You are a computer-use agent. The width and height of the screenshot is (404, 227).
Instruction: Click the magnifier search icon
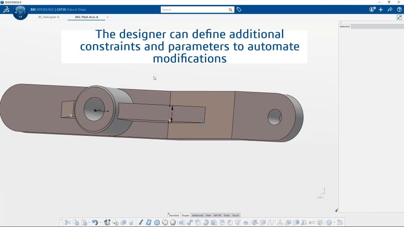(230, 10)
